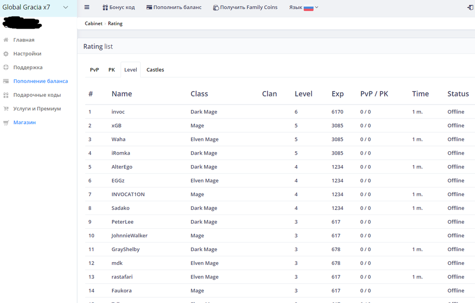Click the logout icon at top right

(470, 8)
